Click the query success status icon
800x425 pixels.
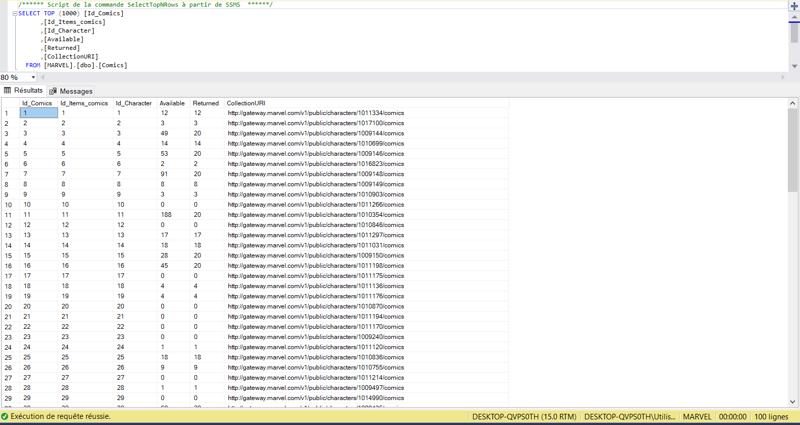point(5,416)
